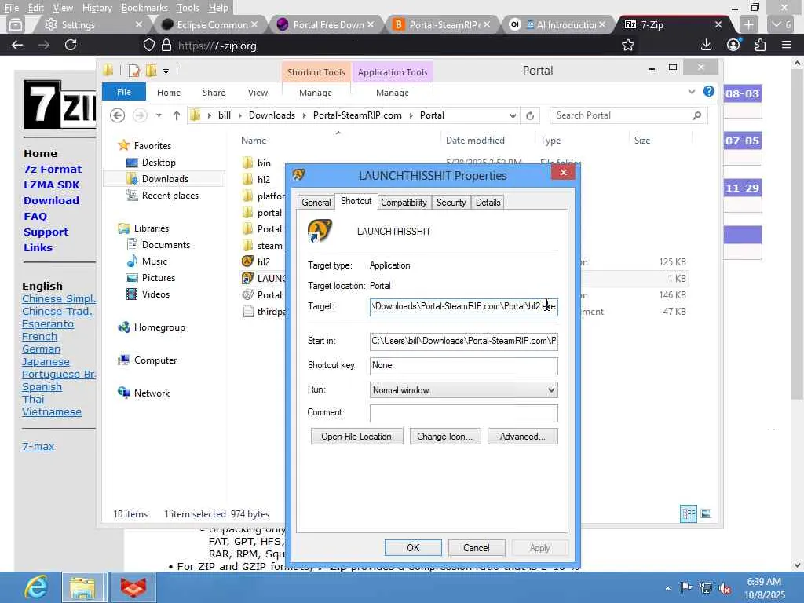Open a new browser tab with plus
The image size is (804, 603).
[748, 24]
